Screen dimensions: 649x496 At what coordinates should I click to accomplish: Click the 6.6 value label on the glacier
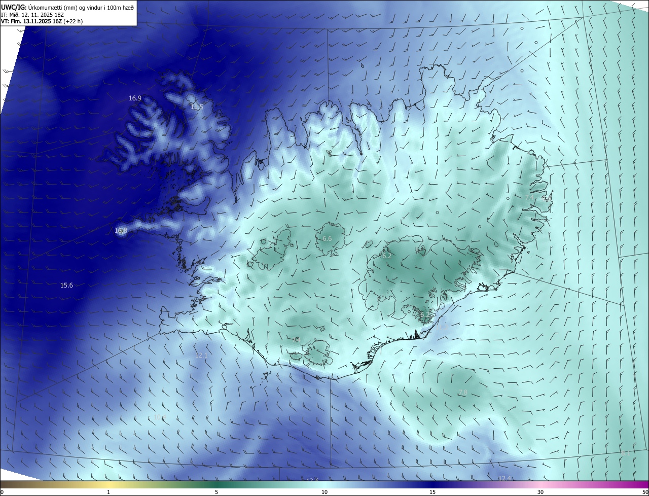[x=327, y=238]
